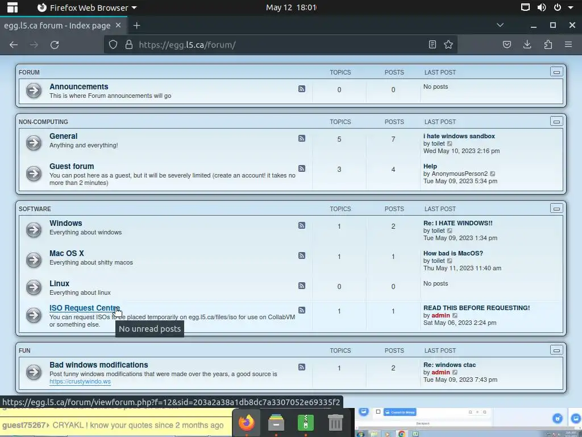Open the Windows forum feed icon
582x437 pixels.
pyautogui.click(x=302, y=225)
